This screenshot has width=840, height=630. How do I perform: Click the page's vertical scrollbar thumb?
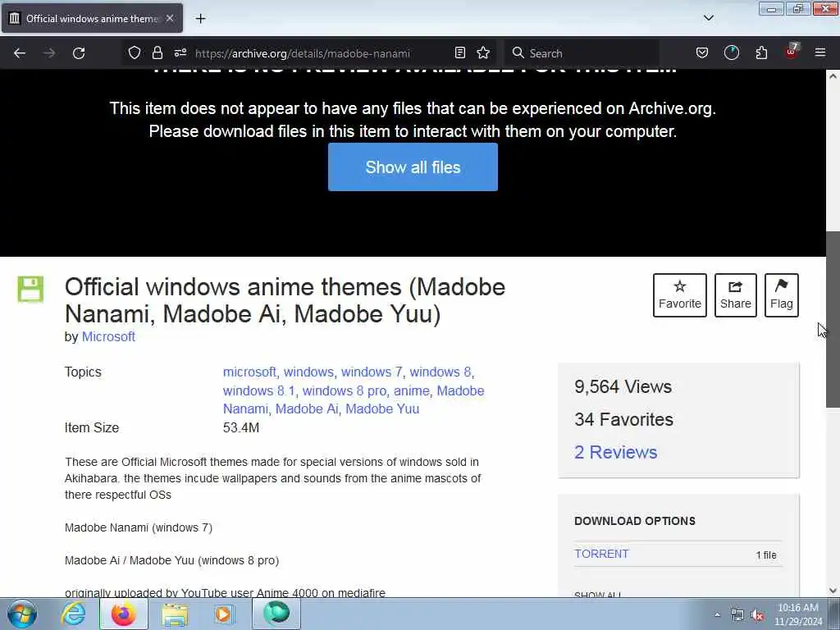pyautogui.click(x=833, y=320)
